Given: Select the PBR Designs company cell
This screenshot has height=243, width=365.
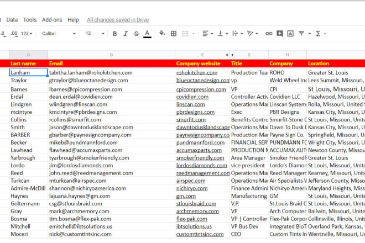Looking at the screenshot, I should click(288, 112).
